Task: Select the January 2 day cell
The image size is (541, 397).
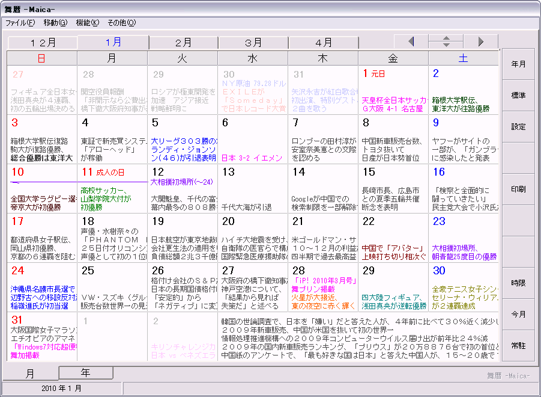Action: (x=464, y=90)
